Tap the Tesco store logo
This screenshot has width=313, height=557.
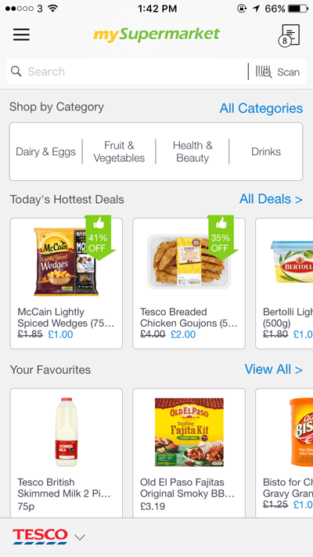click(x=40, y=537)
